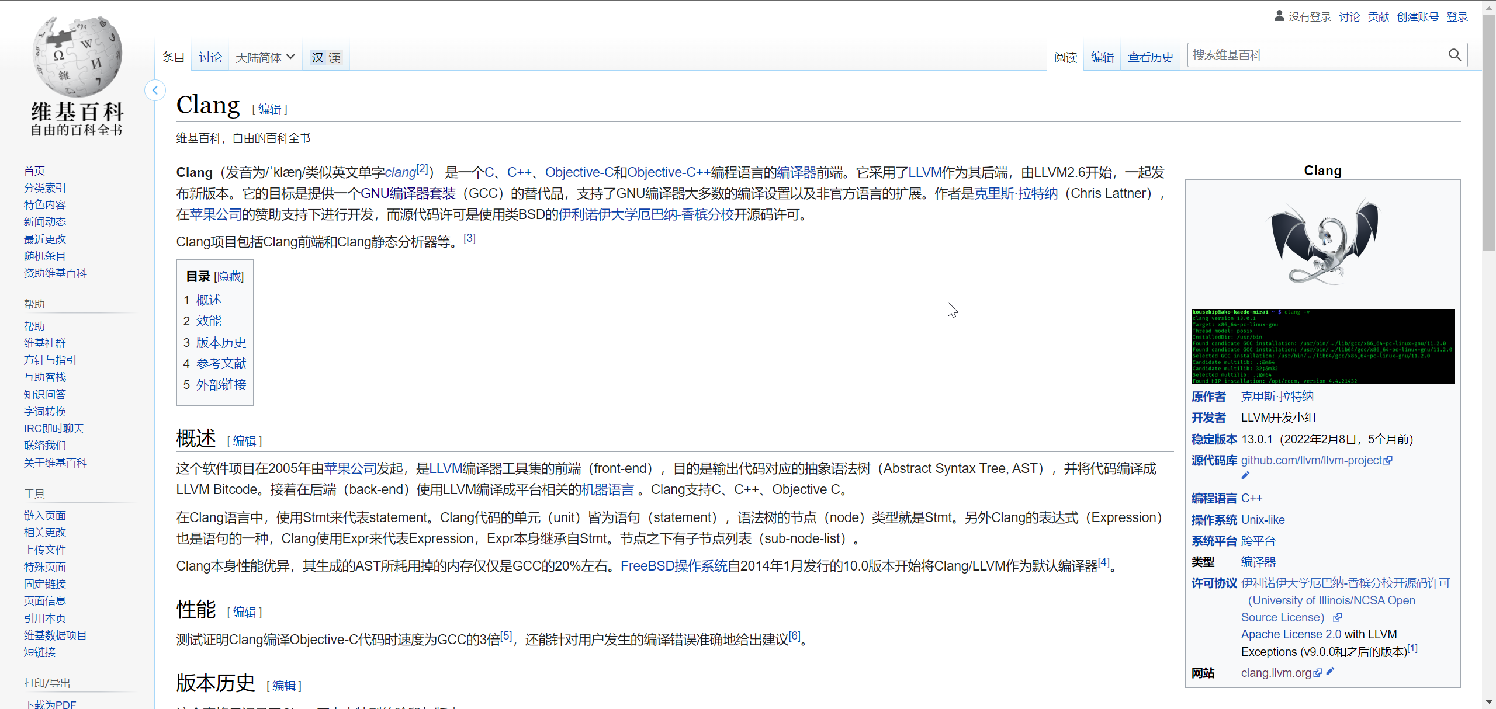Edit the 性能 section
Viewport: 1496px width, 709px height.
(244, 612)
